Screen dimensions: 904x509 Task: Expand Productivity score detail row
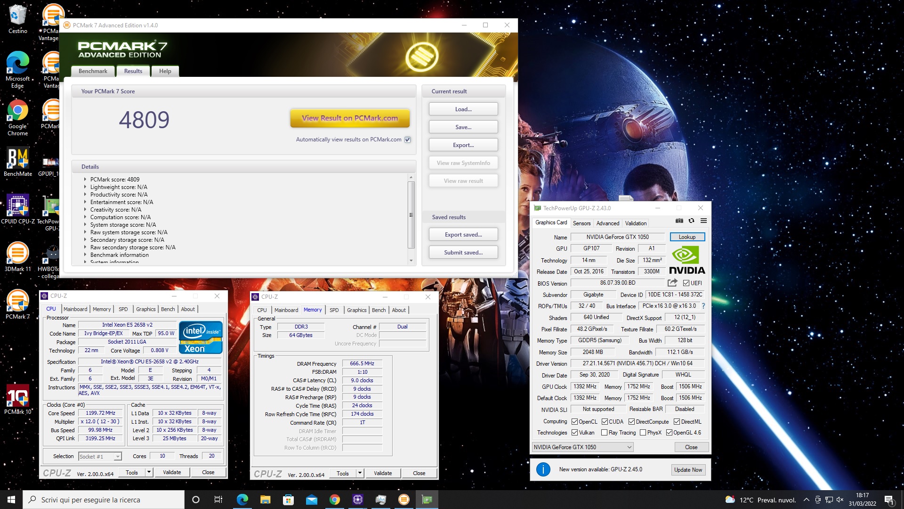[85, 195]
